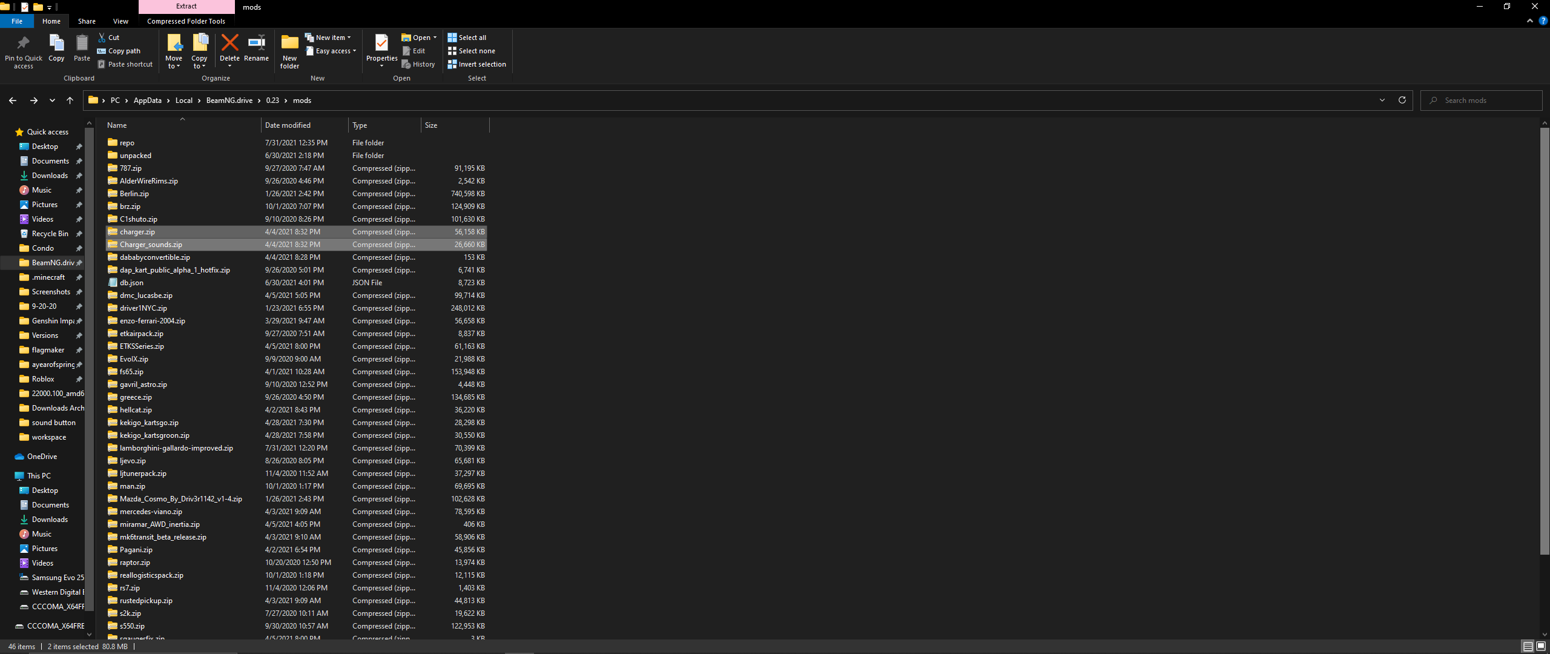
Task: Click the Properties icon in the ribbon
Action: (x=381, y=44)
